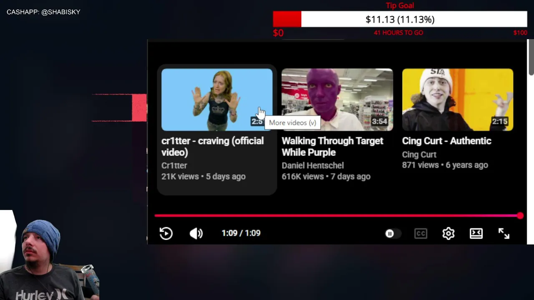Screen dimensions: 534x300
Task: Click the 1:09 / 1:09 time display
Action: (x=241, y=233)
